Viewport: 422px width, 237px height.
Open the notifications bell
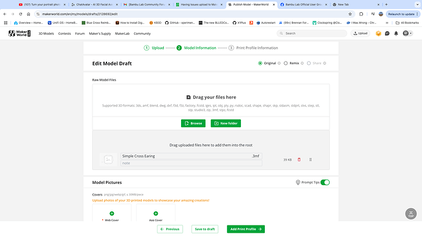coord(396,34)
